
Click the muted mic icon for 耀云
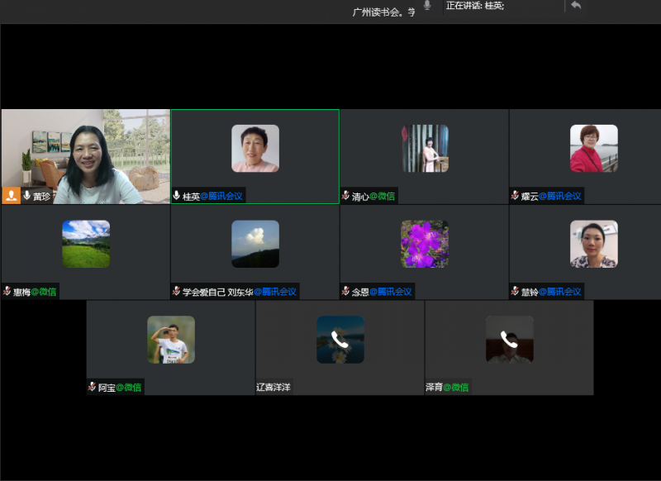515,196
